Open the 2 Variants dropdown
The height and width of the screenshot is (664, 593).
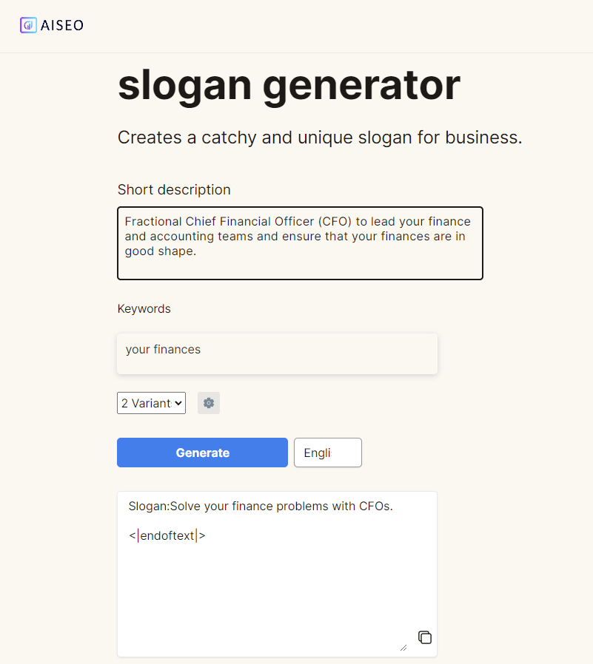click(151, 403)
